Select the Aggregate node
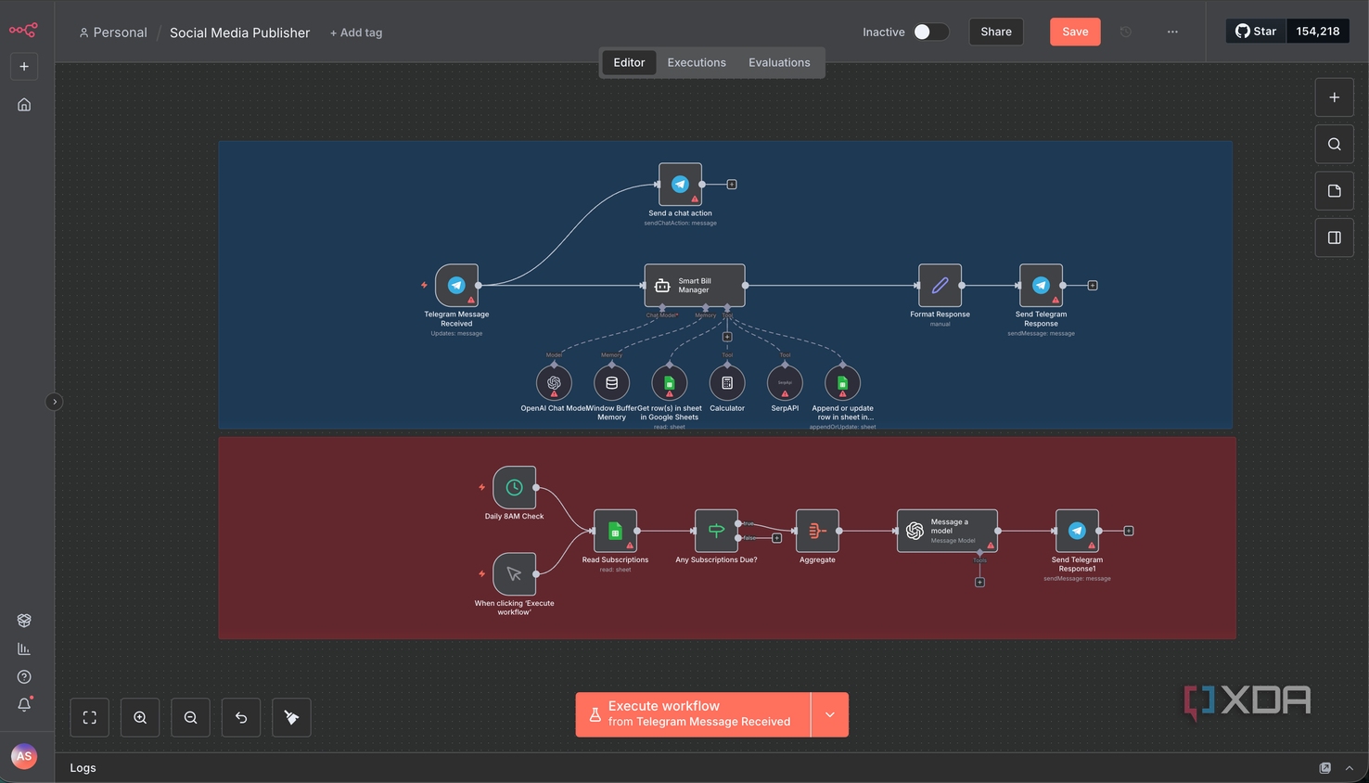 pos(817,531)
